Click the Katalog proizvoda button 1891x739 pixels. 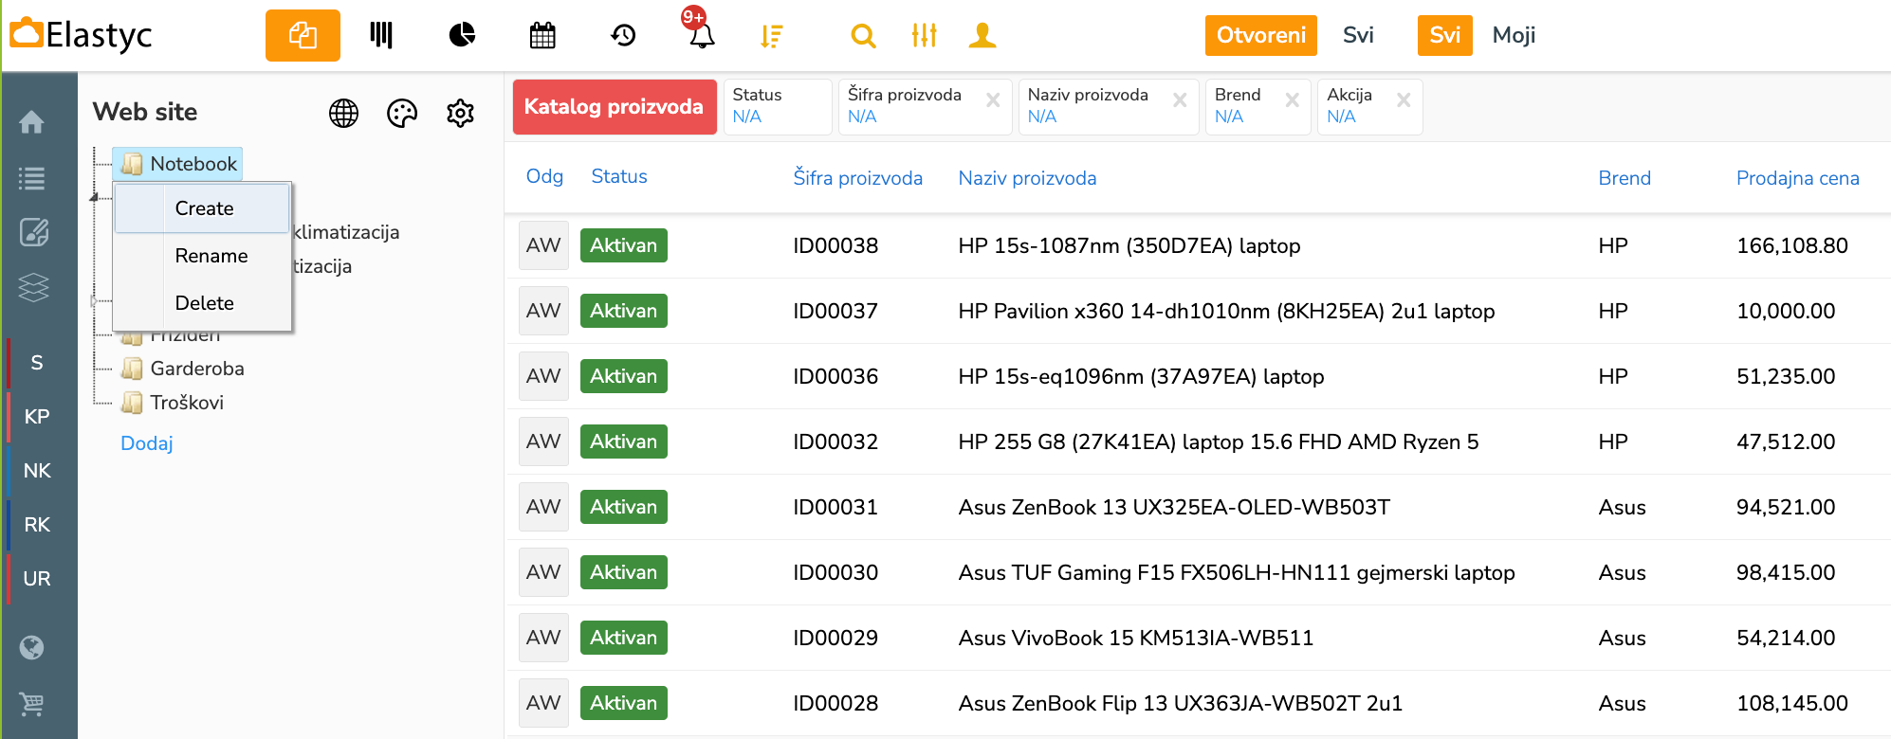[614, 106]
